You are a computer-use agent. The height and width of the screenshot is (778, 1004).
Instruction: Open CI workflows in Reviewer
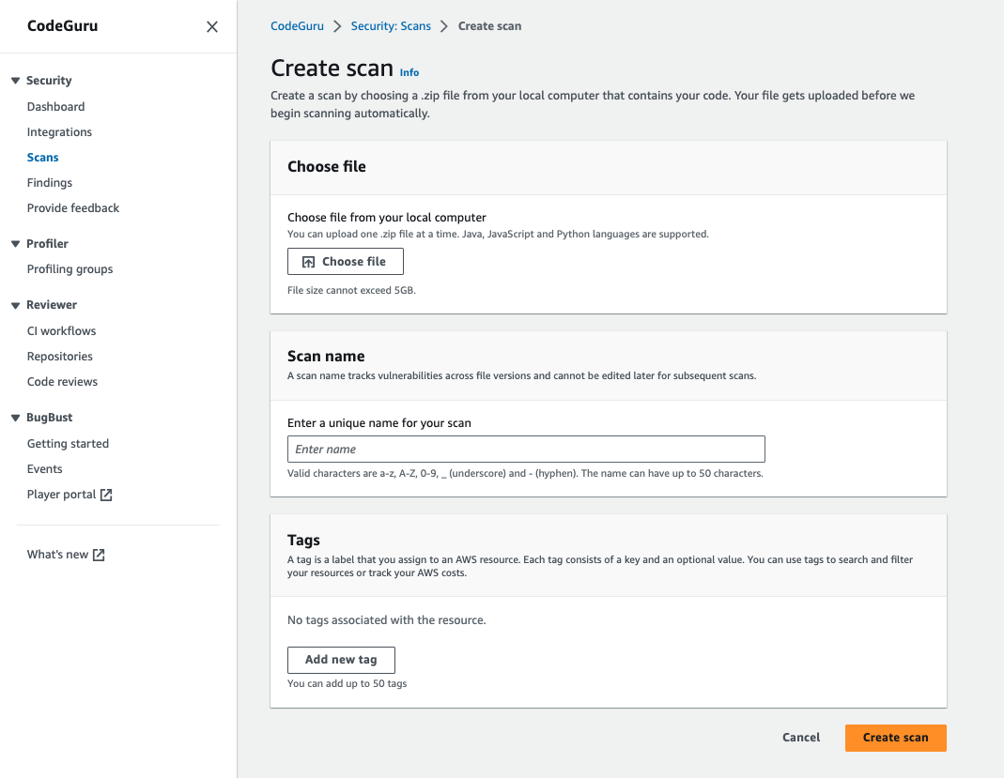click(x=61, y=330)
